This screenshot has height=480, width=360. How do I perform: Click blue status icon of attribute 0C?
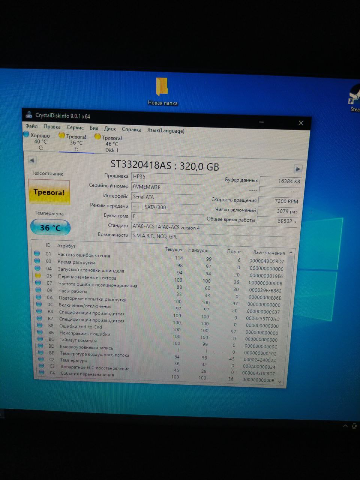point(39,303)
